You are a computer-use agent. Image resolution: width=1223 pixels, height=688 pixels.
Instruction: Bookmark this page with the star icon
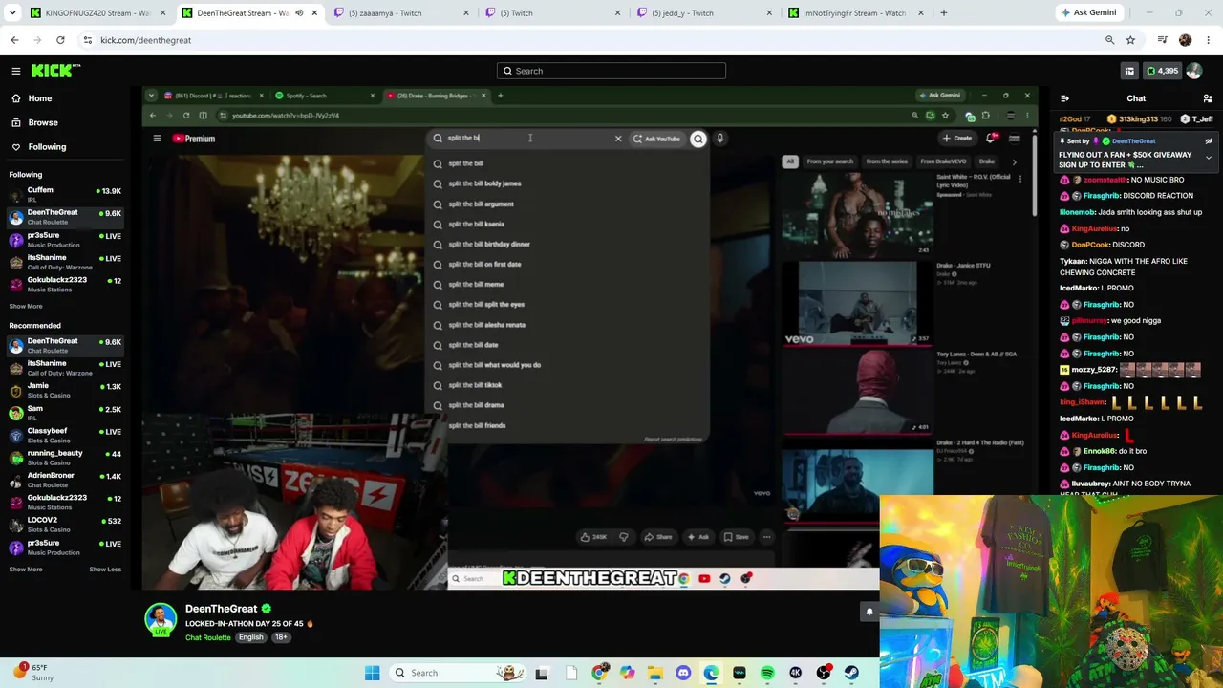[x=1130, y=40]
